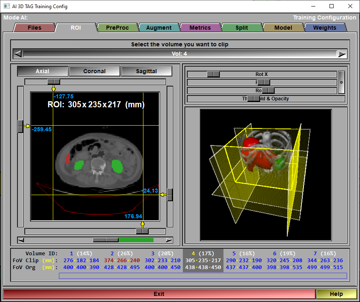Click the yellow right arrow beside -259.45

pos(27,126)
